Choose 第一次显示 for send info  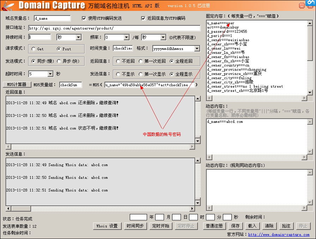tap(141, 74)
